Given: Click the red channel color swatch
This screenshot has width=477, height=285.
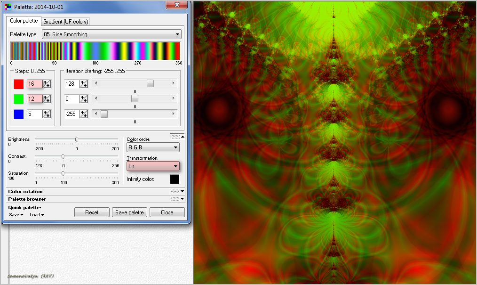Looking at the screenshot, I should (x=18, y=84).
